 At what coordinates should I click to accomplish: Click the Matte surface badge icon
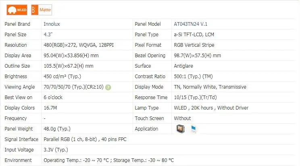coord(42,10)
